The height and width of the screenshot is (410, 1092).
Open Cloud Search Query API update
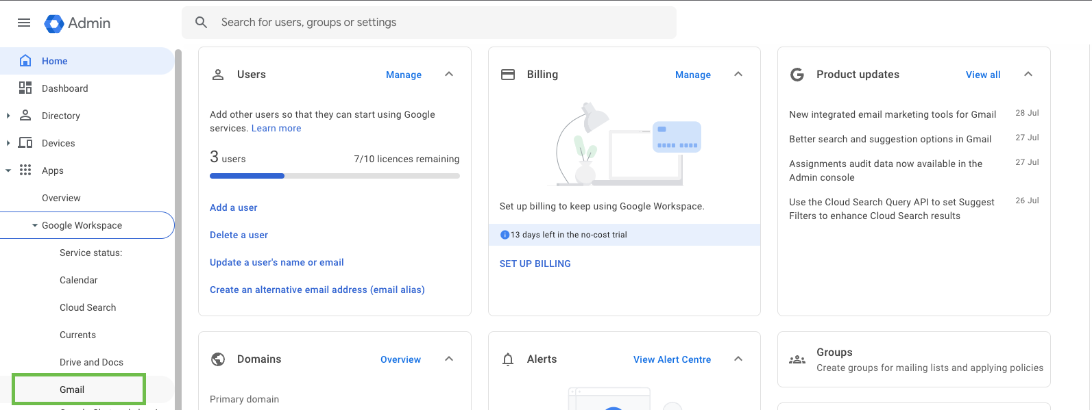pyautogui.click(x=891, y=209)
